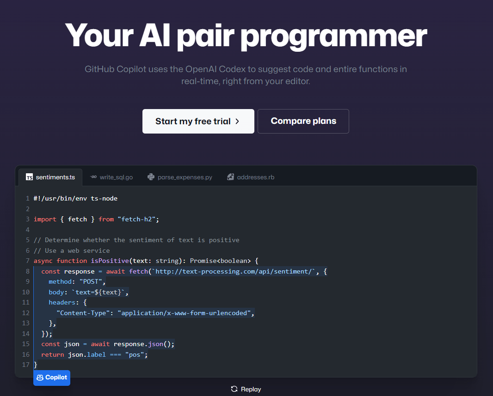Click the Copilot logo icon in badge

[40, 378]
